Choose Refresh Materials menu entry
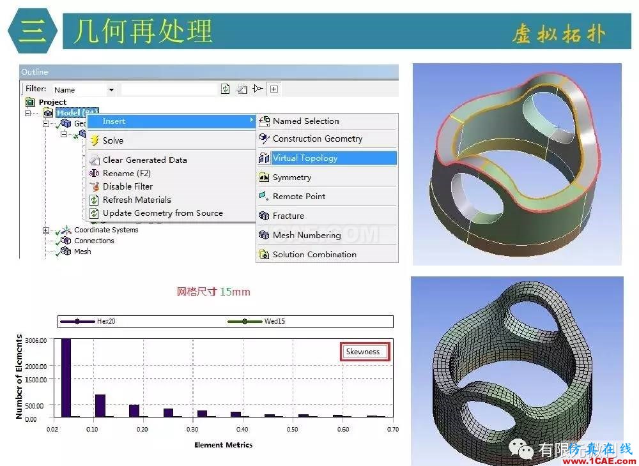Screen dimensions: 639x466 pos(171,200)
